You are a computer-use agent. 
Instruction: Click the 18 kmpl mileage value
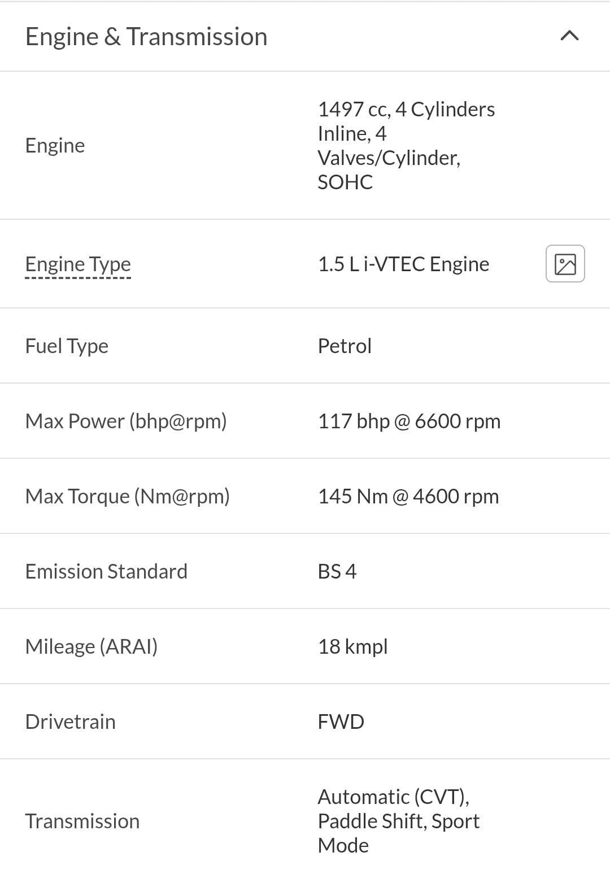point(353,646)
